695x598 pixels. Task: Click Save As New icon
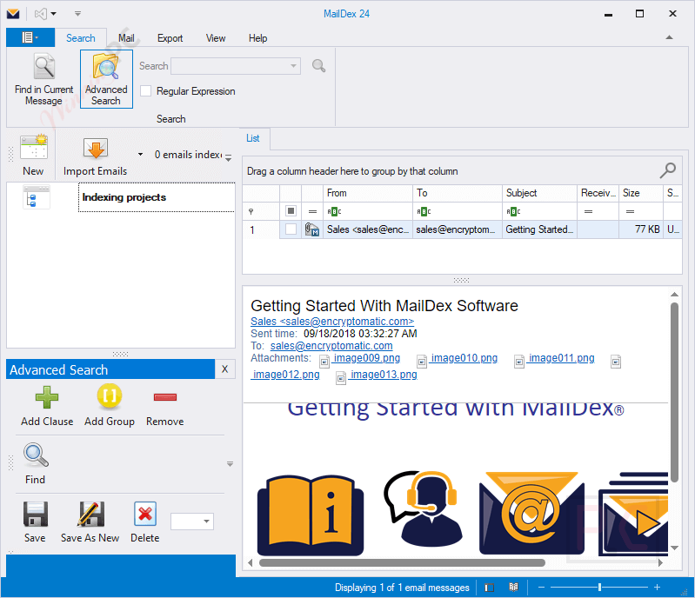90,514
